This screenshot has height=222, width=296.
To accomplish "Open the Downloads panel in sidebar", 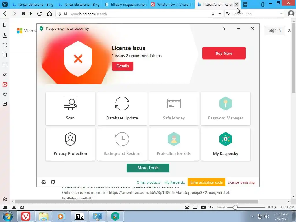I will pyautogui.click(x=5, y=35).
